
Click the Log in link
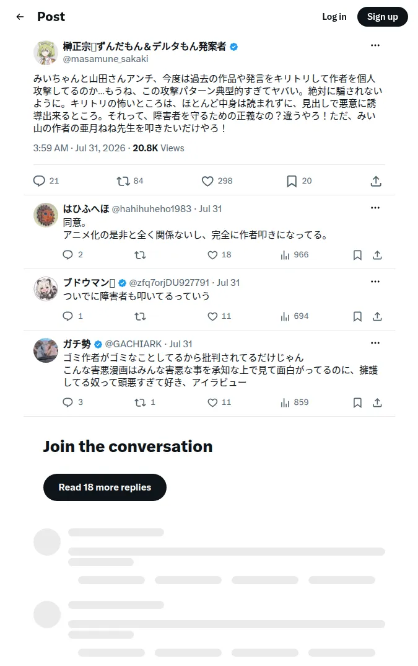click(334, 17)
